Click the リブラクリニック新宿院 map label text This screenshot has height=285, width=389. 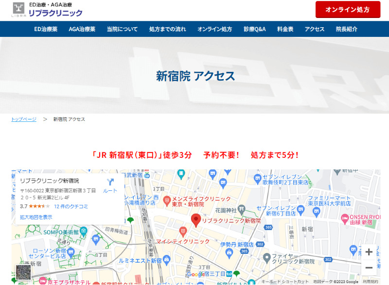231,221
